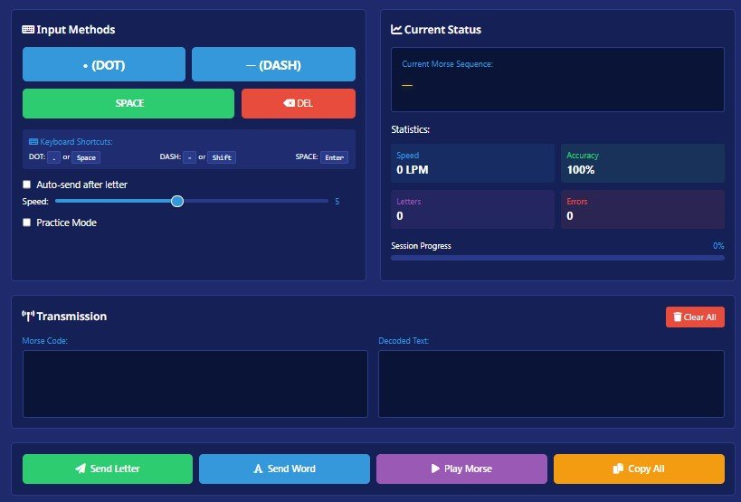Enable Auto-send after letter checkbox
The height and width of the screenshot is (502, 741).
(x=27, y=185)
